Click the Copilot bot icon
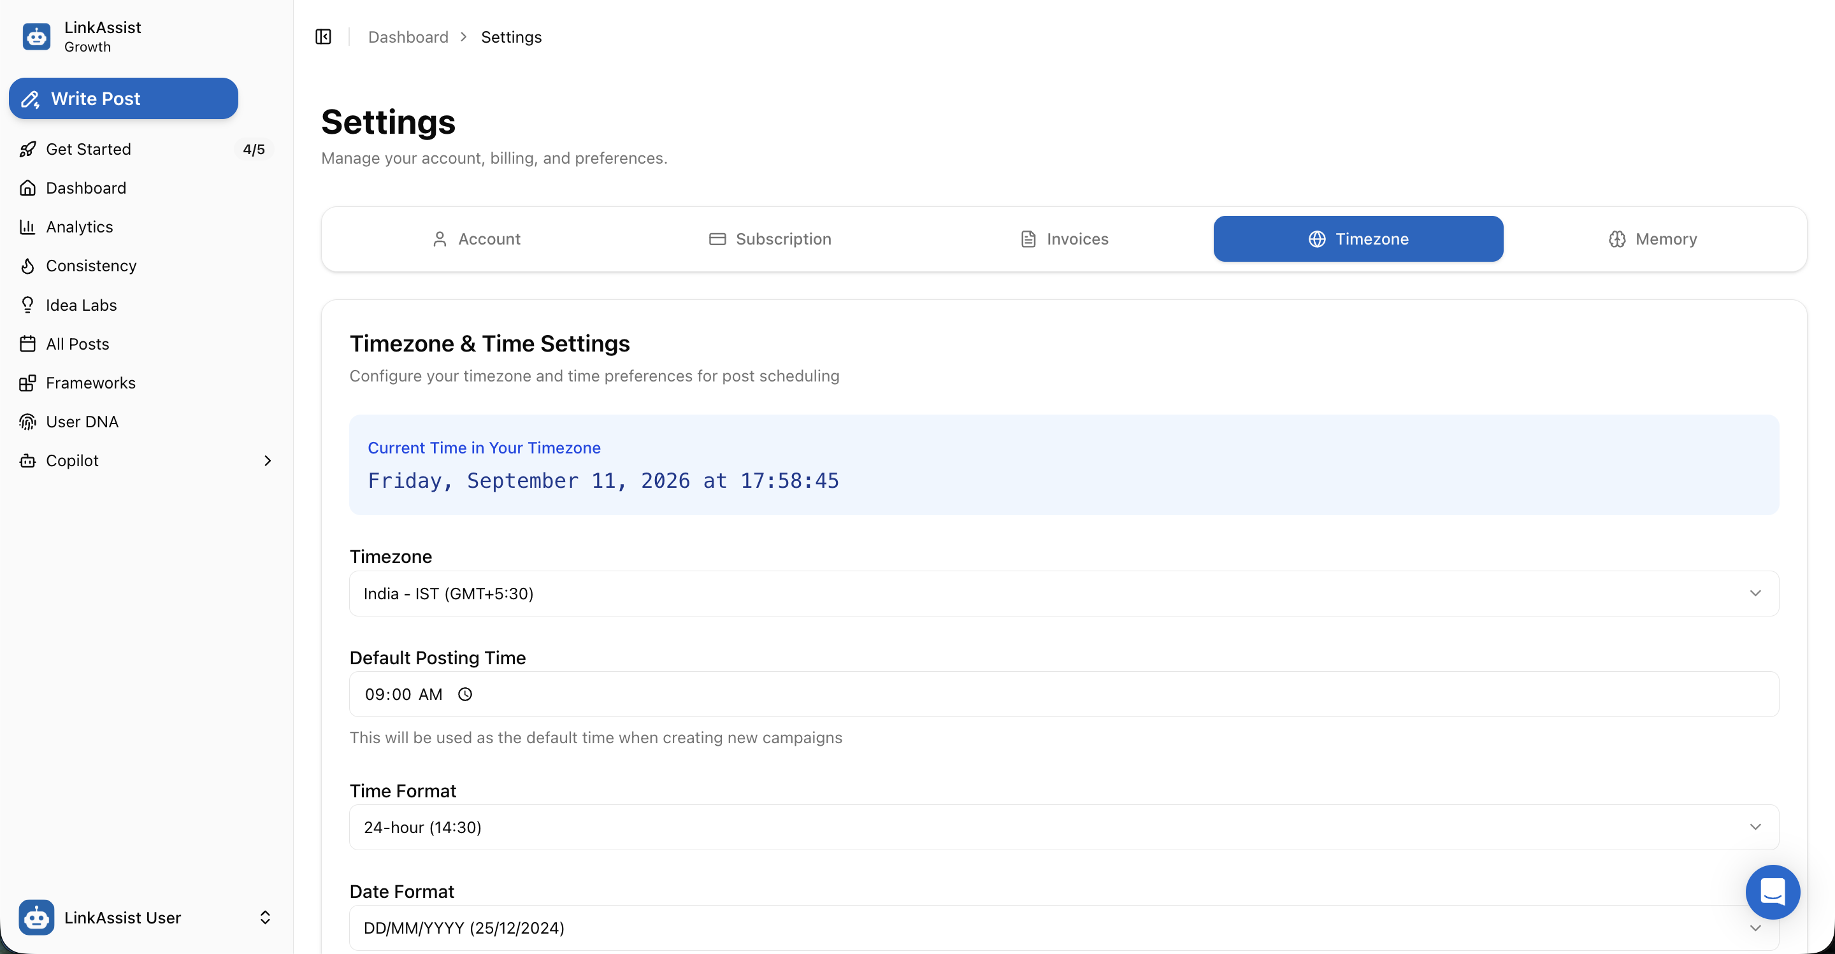The image size is (1835, 954). 28,460
